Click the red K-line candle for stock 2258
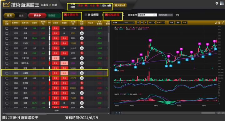The width and height of the screenshot is (225, 122). click(x=49, y=63)
